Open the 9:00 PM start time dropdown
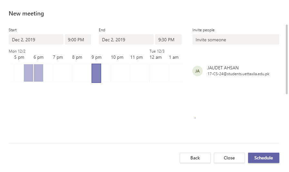This screenshot has width=289, height=172. pyautogui.click(x=78, y=39)
